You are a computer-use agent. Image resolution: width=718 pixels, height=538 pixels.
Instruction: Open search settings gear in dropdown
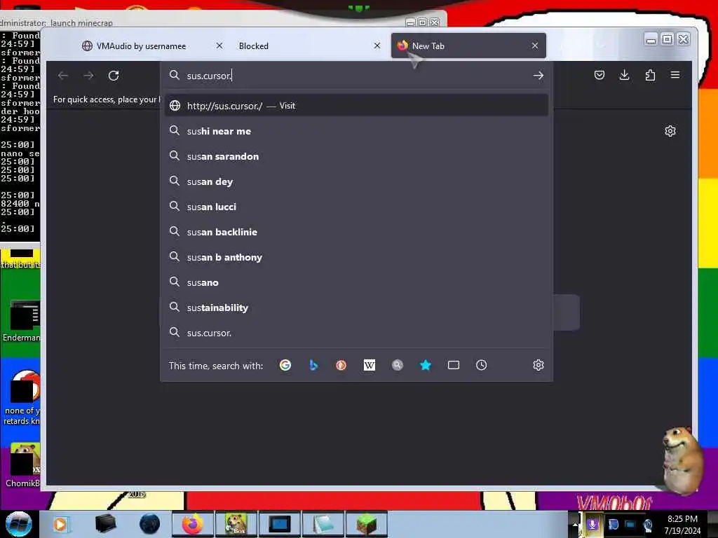coord(538,365)
